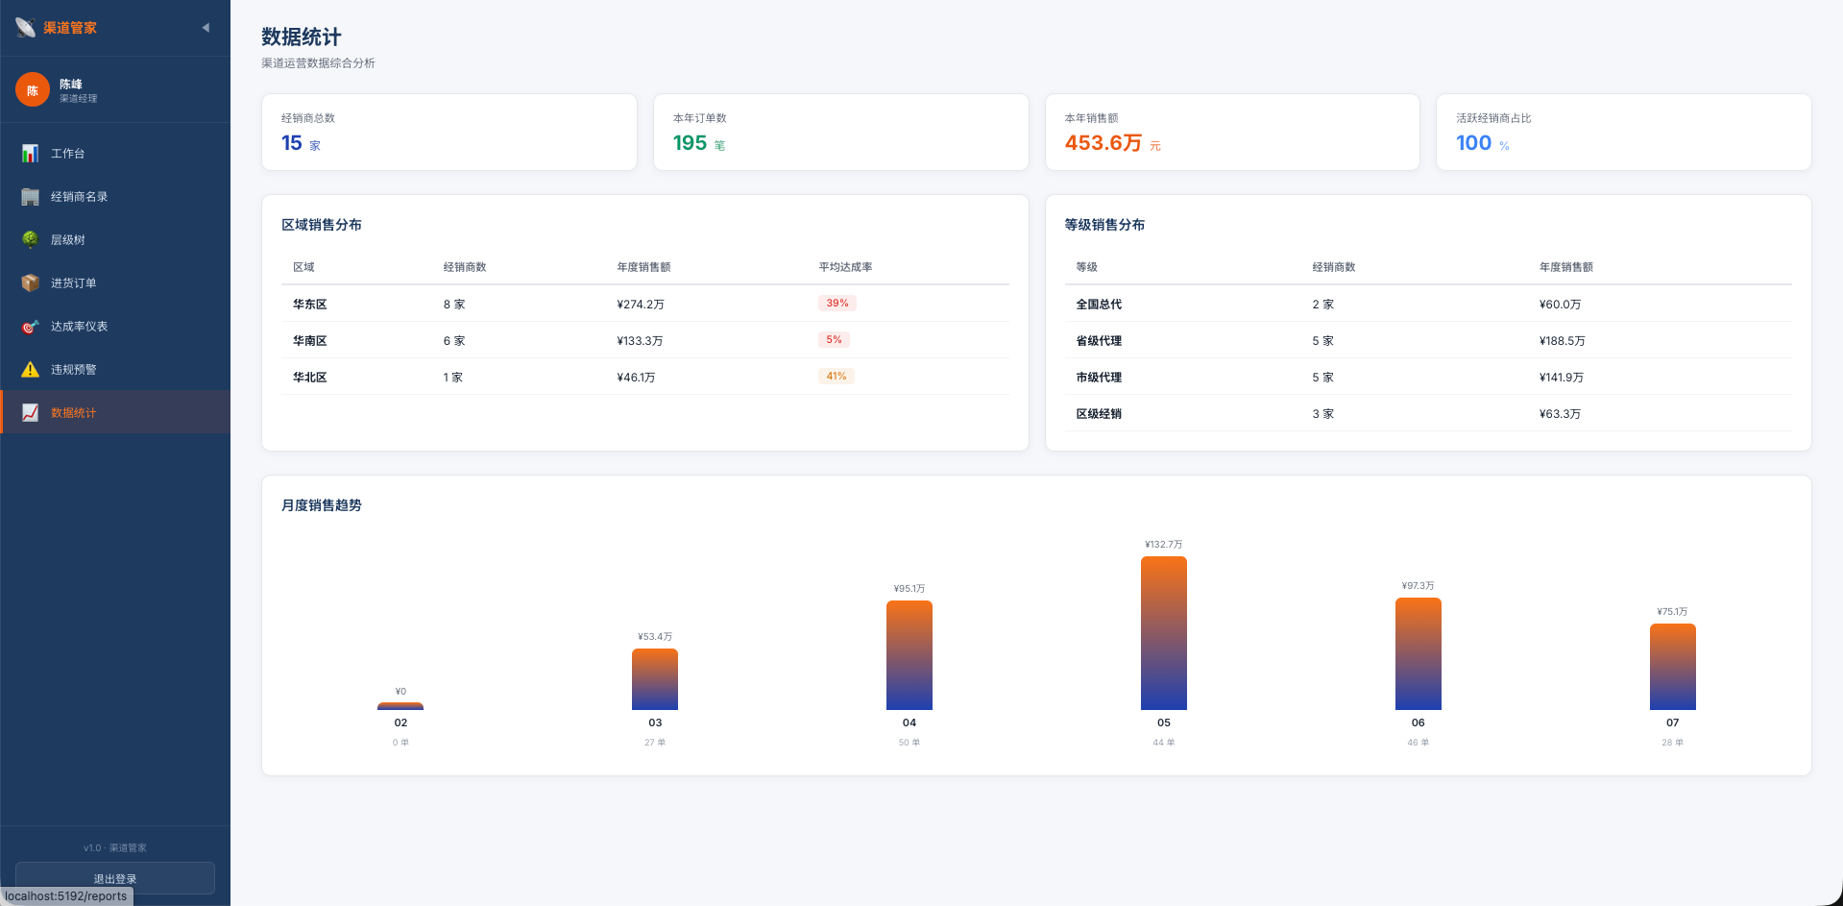1843x906 pixels.
Task: Open the 工作台 menu item
Action: click(x=115, y=154)
